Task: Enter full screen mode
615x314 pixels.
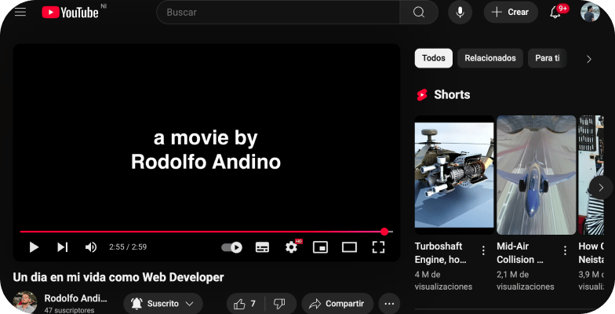Action: [x=378, y=247]
